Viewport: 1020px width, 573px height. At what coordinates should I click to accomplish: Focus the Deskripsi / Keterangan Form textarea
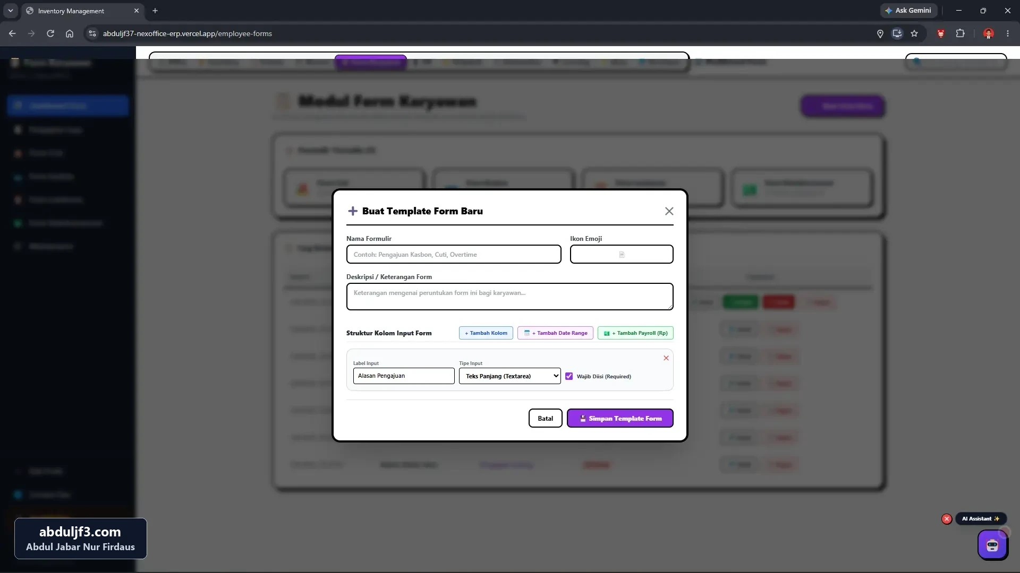pyautogui.click(x=509, y=297)
